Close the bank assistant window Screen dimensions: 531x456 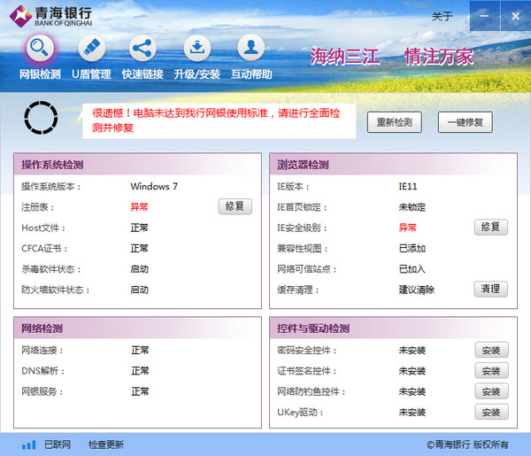[515, 16]
